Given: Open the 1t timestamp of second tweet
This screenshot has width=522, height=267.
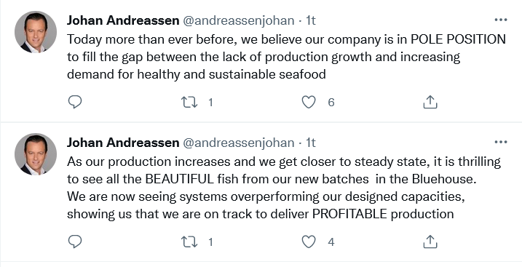Looking at the screenshot, I should coord(311,143).
